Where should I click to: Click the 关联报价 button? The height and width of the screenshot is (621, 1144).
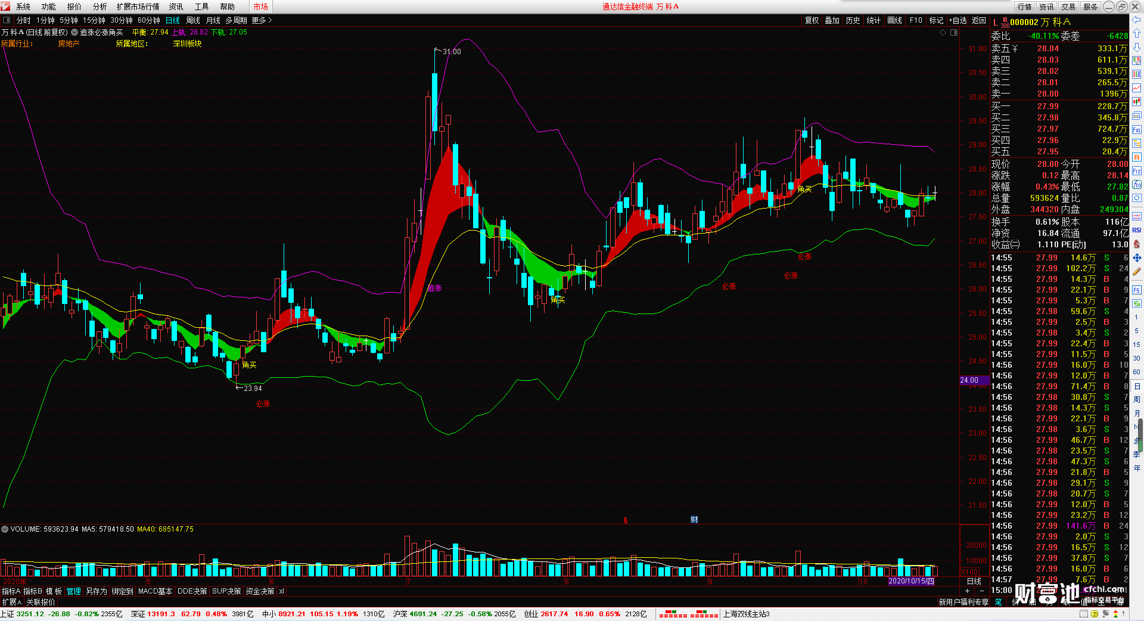41,603
